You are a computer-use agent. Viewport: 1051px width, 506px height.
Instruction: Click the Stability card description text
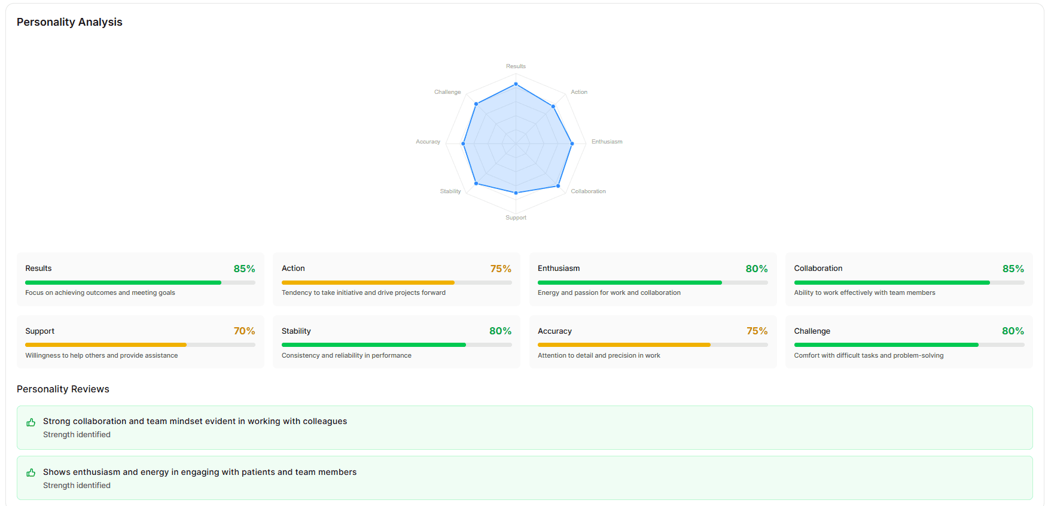tap(346, 355)
